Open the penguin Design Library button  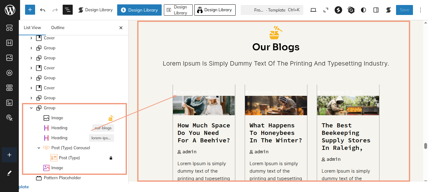point(215,10)
